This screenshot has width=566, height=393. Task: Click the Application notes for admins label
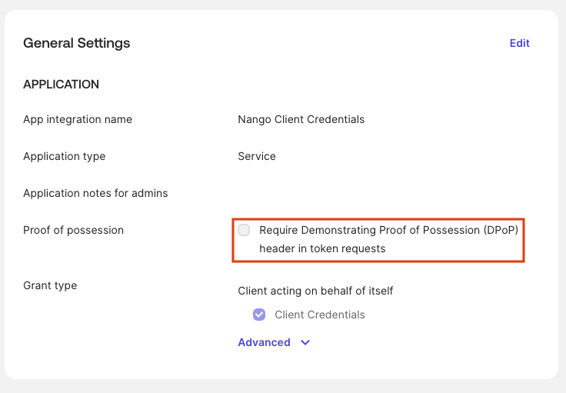(x=95, y=193)
